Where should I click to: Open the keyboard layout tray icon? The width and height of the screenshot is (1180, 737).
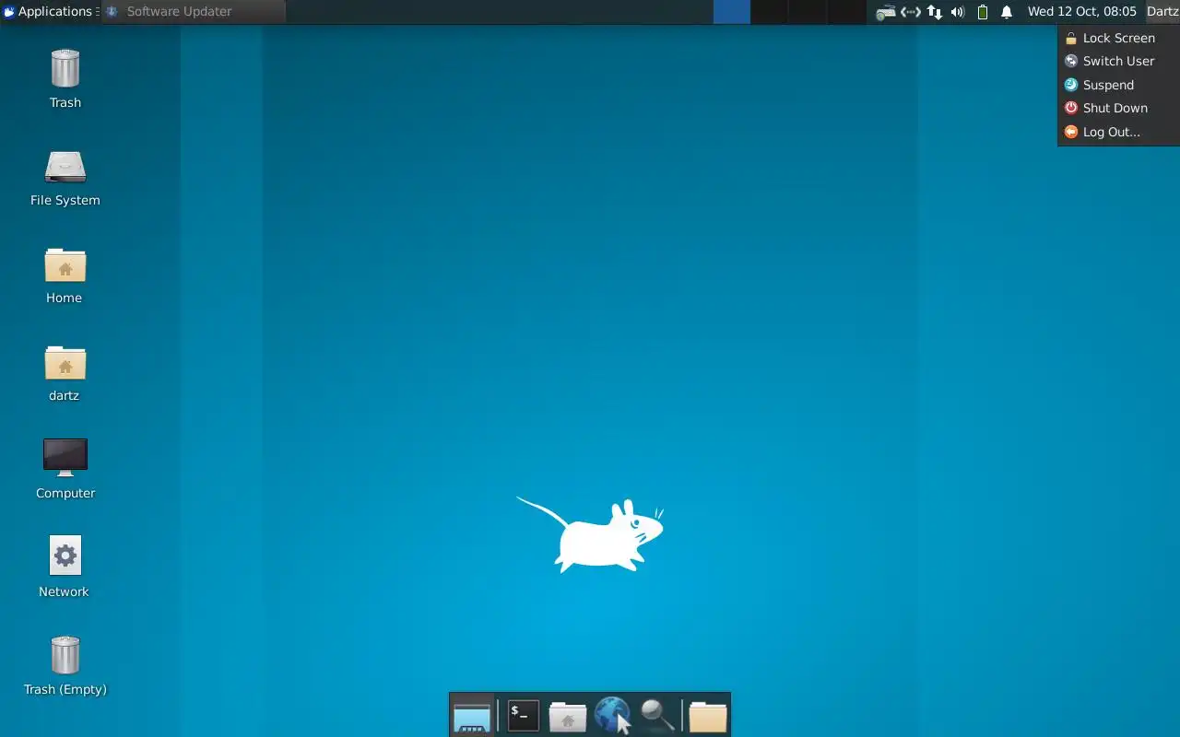coord(886,12)
